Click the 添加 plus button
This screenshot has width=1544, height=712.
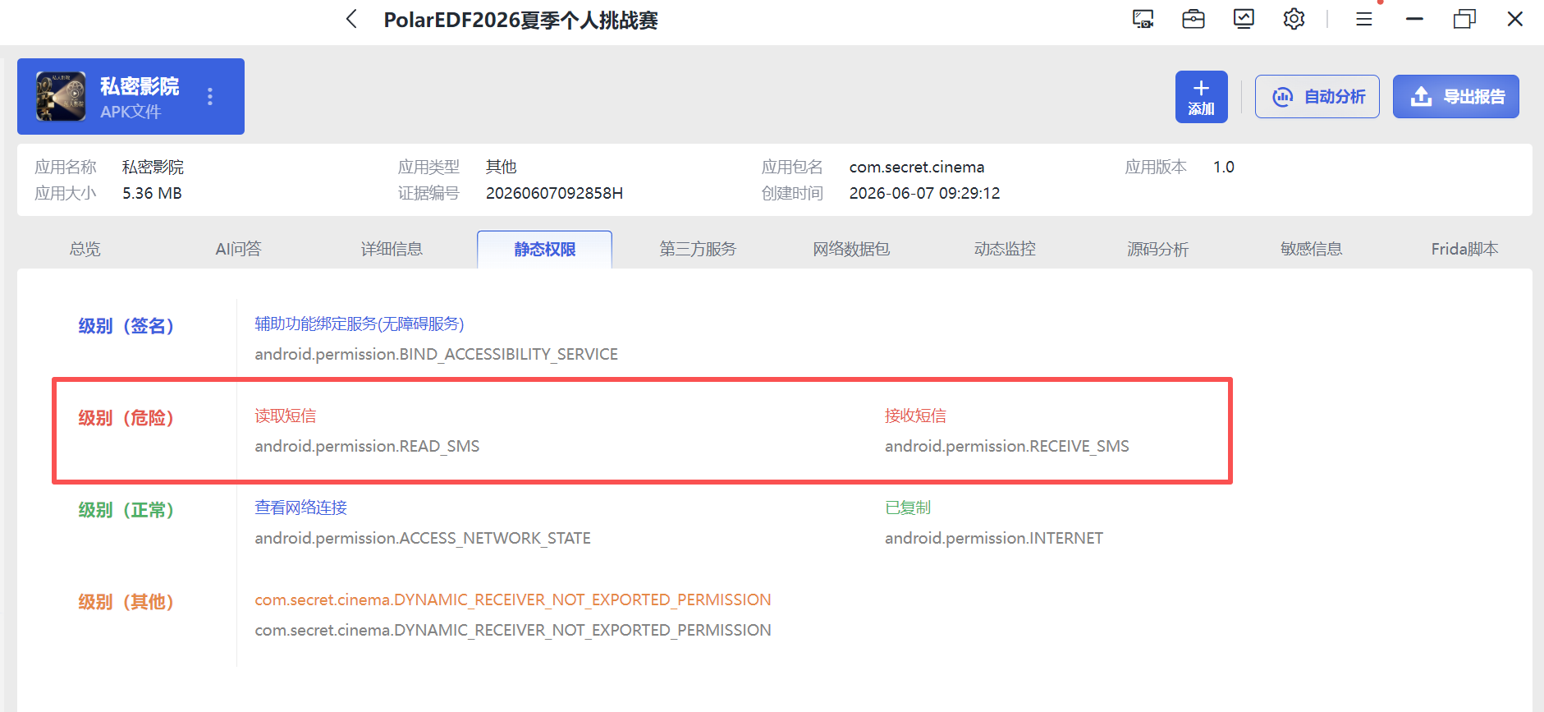[1201, 97]
